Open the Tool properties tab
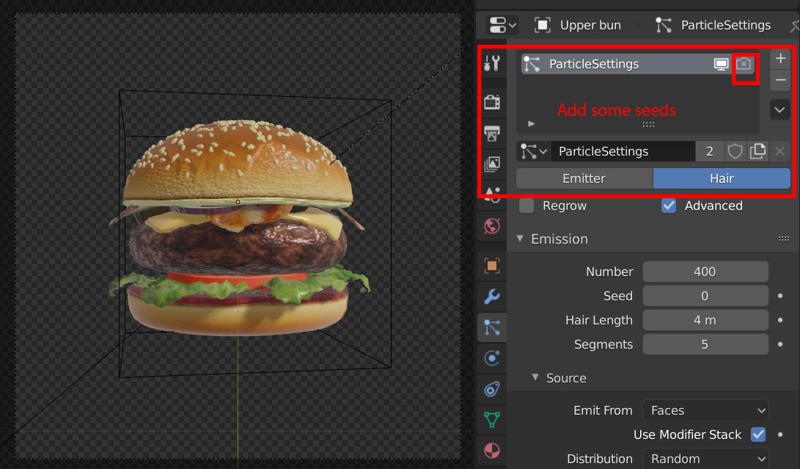Image resolution: width=800 pixels, height=469 pixels. [x=492, y=63]
